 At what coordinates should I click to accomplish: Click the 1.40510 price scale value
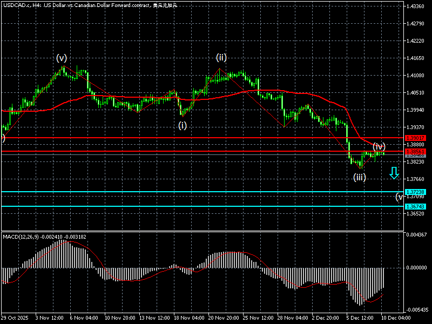[x=417, y=93]
